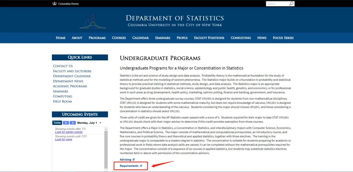
Task: Click external link icon beside Requirements
Action: click(141, 166)
